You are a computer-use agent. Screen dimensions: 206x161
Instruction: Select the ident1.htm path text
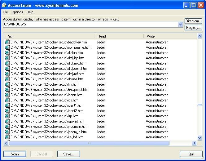pyautogui.click(x=47, y=105)
